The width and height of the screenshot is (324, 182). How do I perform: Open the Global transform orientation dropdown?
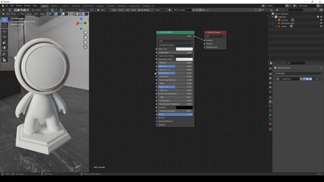pyautogui.click(x=38, y=10)
